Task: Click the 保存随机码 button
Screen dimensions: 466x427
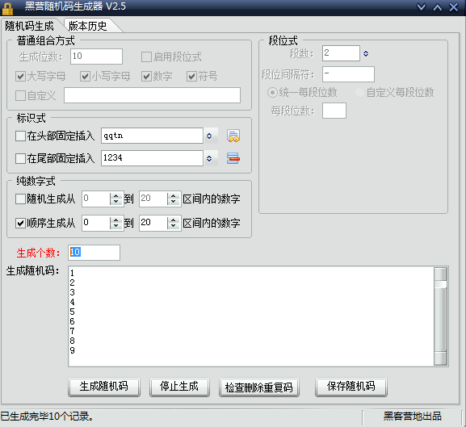Action: tap(351, 387)
